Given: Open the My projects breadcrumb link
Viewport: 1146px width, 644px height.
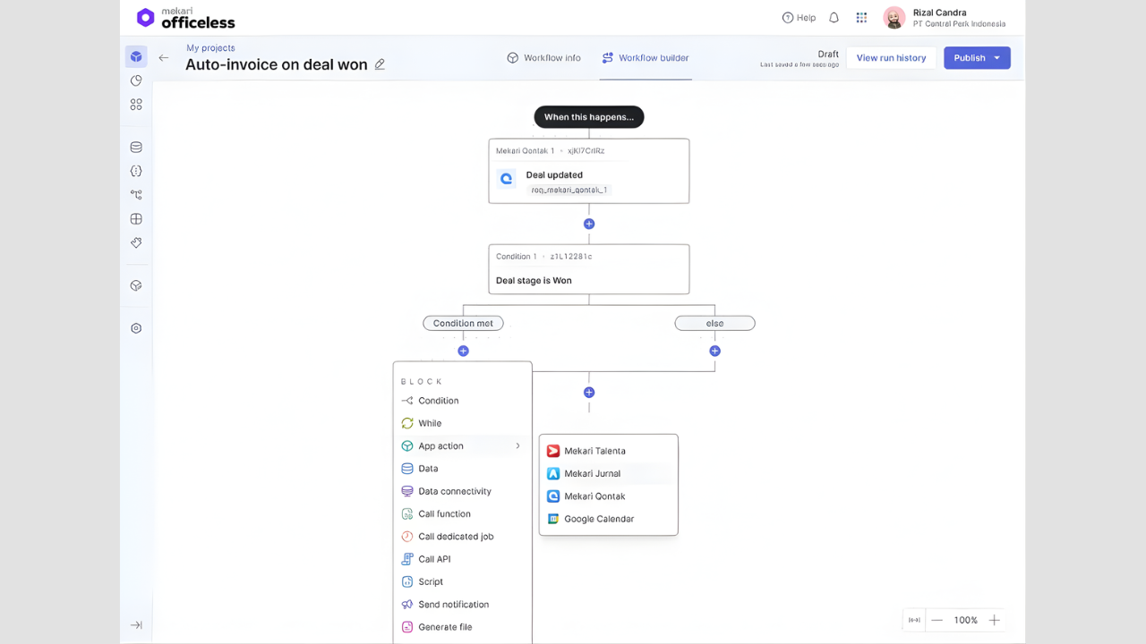Looking at the screenshot, I should pos(210,48).
